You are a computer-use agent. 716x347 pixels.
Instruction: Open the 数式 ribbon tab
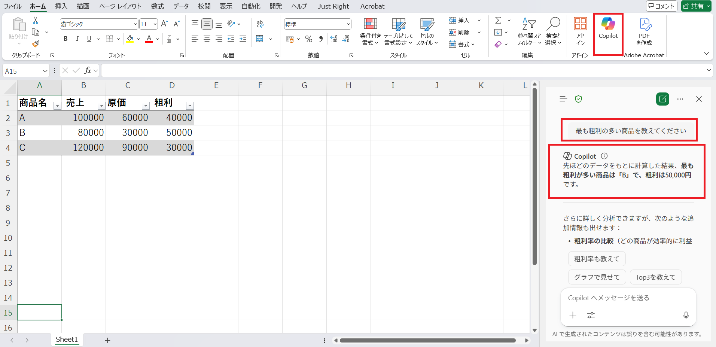coord(157,6)
